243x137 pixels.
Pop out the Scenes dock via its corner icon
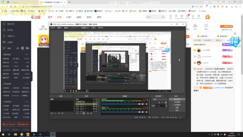[x=73, y=96]
